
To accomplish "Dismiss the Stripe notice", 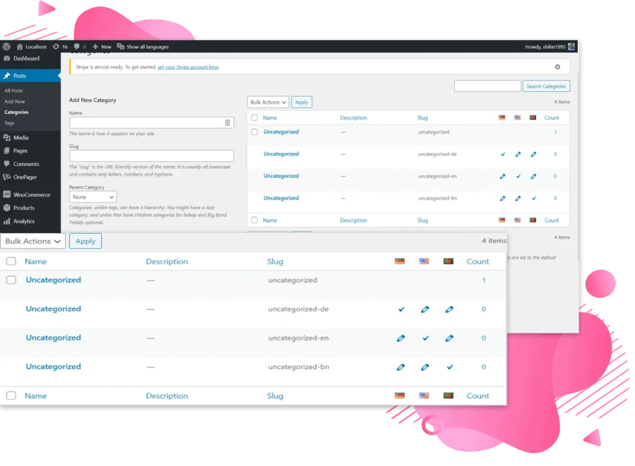I will (557, 67).
